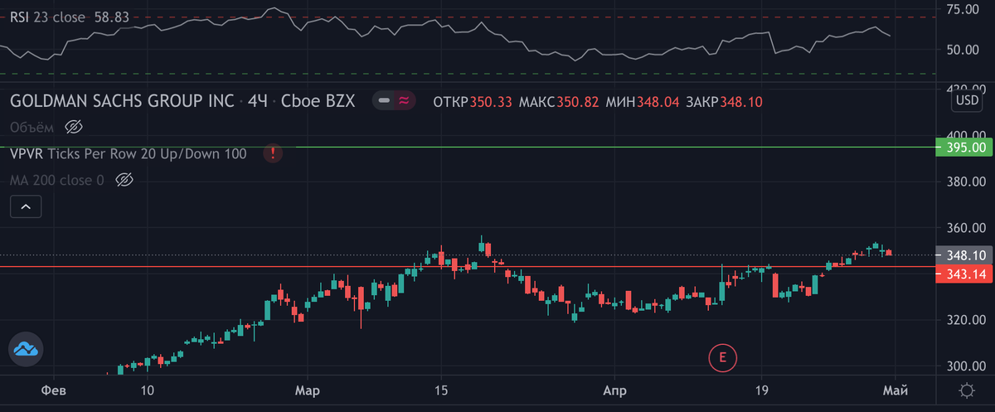
Task: Click the 360.00 price axis label
Action: point(966,228)
